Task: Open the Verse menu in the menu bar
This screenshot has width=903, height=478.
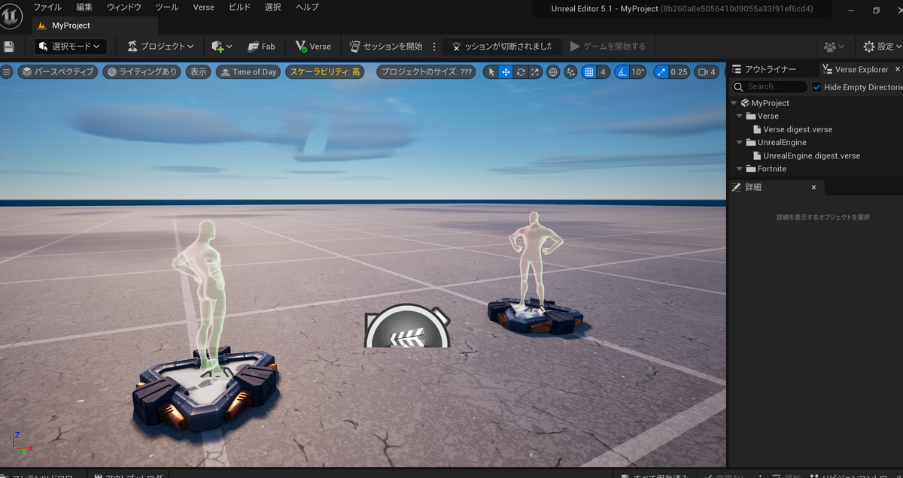Action: point(204,7)
